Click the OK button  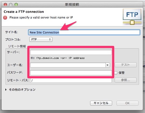tap(128, 103)
